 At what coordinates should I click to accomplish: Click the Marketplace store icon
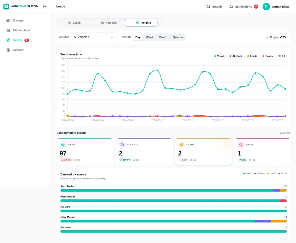tap(8, 30)
